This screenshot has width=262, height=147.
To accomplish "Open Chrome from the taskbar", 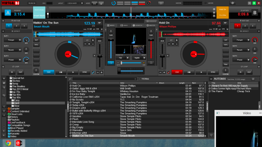I will tap(8, 143).
